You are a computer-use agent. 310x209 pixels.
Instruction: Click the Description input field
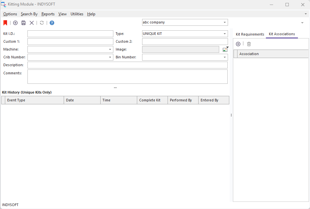click(127, 65)
